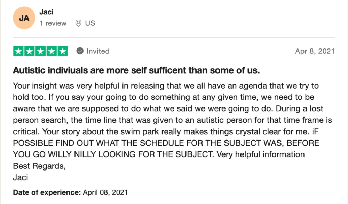The image size is (348, 204).
Task: Select the US country label
Action: pos(90,23)
